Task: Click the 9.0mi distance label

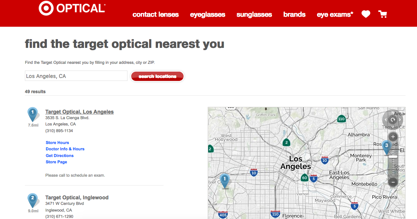Action: click(x=33, y=211)
